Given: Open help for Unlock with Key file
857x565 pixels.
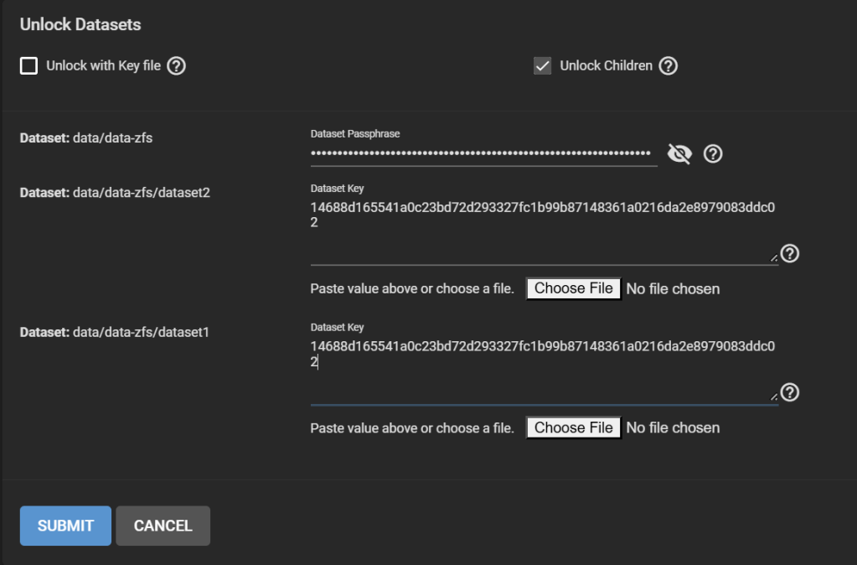Looking at the screenshot, I should pyautogui.click(x=176, y=66).
